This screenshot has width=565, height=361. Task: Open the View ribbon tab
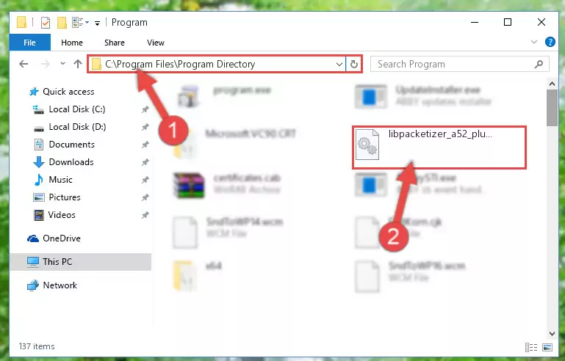[155, 43]
